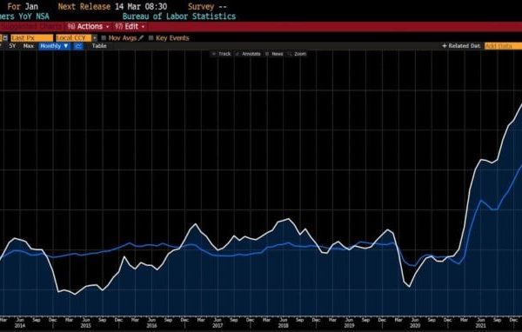Viewport: 522px width, 332px height.
Task: Enable the Key Events checkbox
Action: (151, 38)
